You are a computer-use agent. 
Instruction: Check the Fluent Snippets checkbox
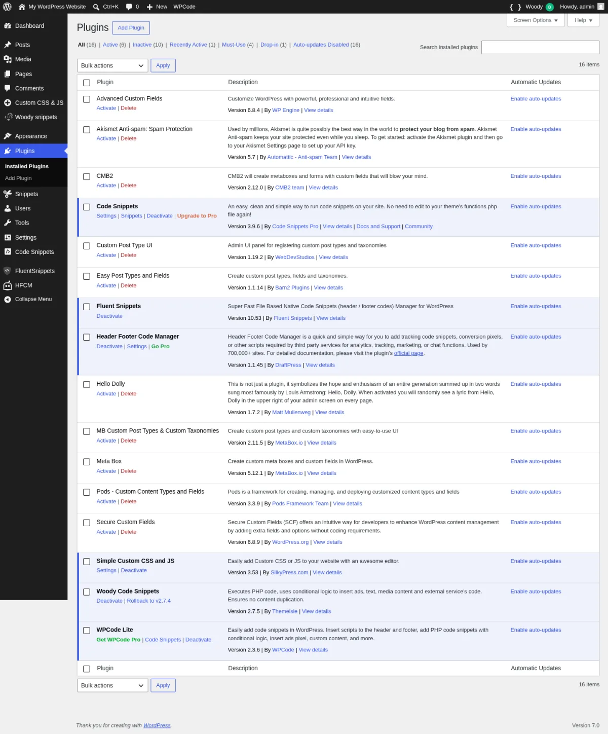(x=87, y=307)
